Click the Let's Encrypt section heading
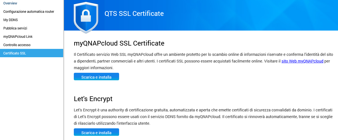338x140 pixels. [x=93, y=99]
